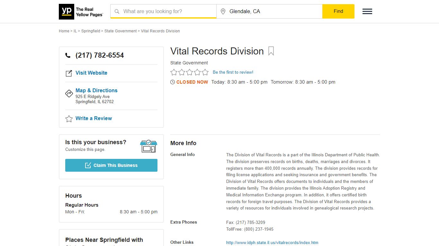This screenshot has height=246, width=439.
Task: Click the Mon - Fri hours row
Action: 111,212
